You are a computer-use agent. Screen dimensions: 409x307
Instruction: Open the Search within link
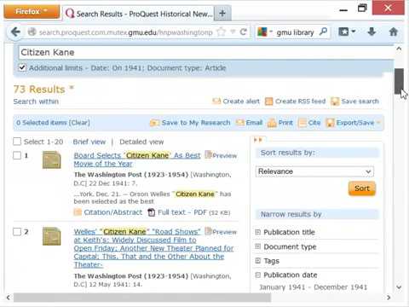[x=36, y=101]
